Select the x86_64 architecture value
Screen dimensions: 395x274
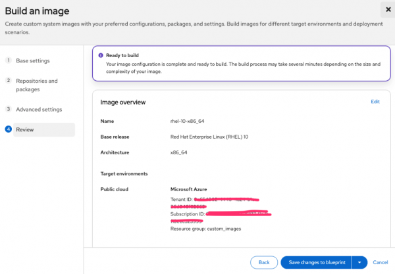tap(178, 152)
